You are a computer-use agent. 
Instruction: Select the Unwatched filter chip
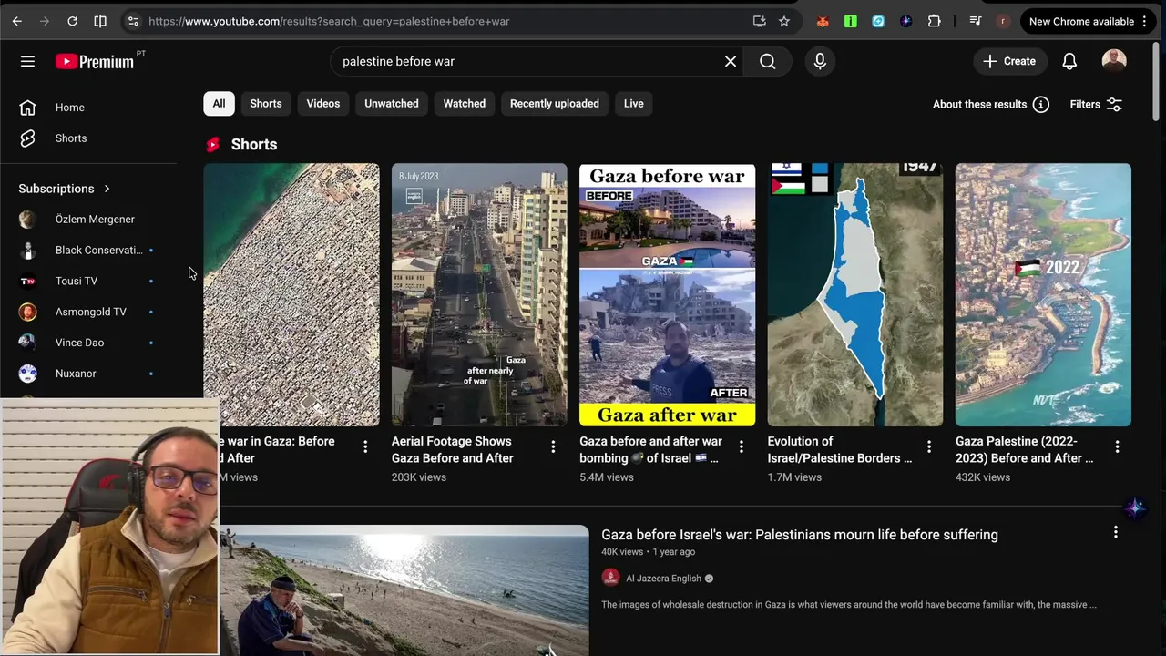coord(392,104)
